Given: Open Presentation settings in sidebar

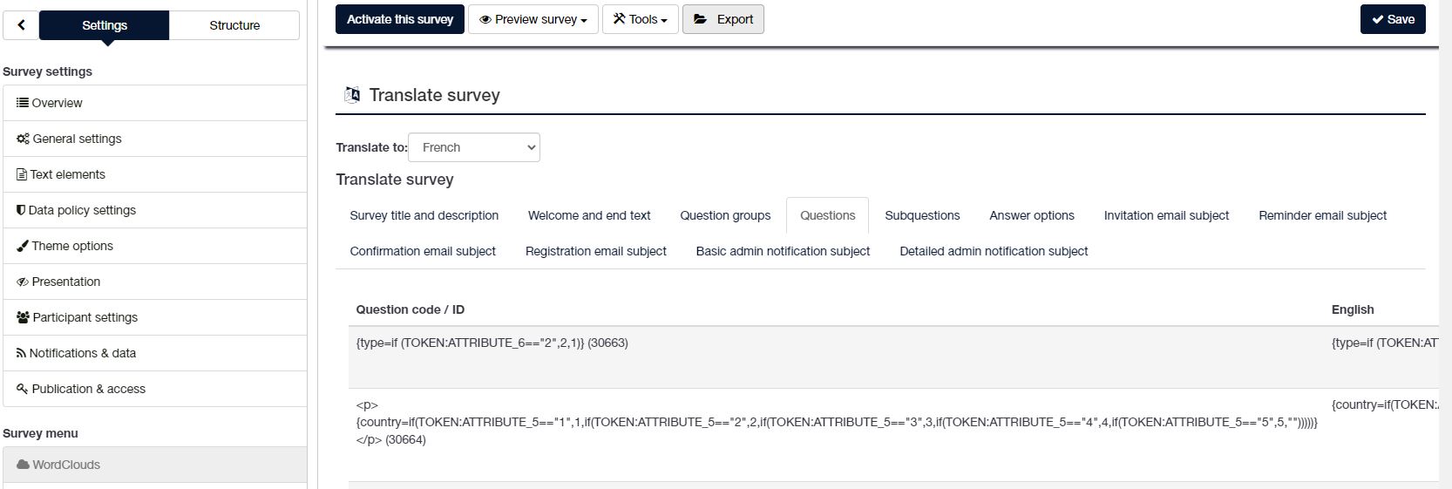Looking at the screenshot, I should click(66, 282).
